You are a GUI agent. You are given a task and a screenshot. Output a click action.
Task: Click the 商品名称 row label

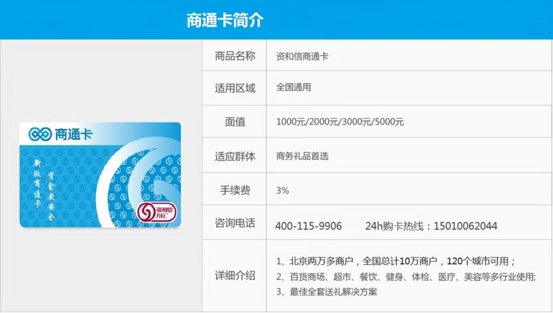(x=235, y=56)
